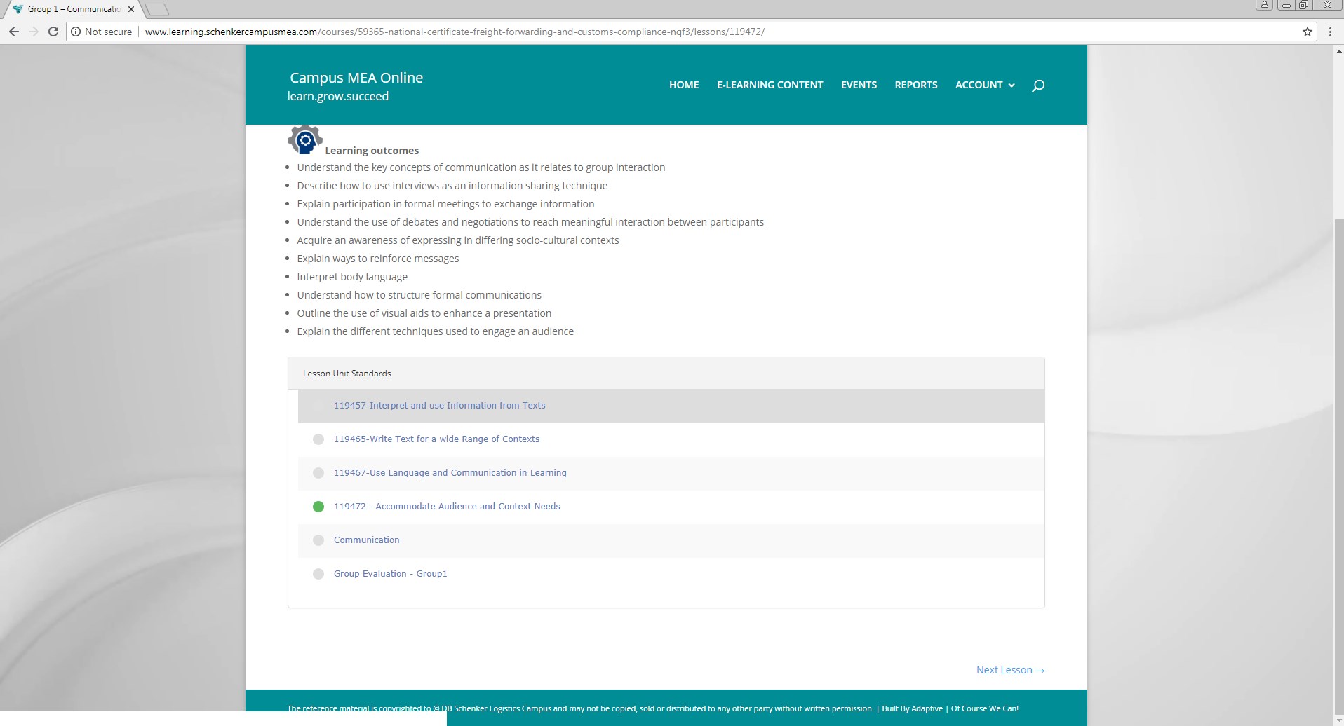
Task: Open the REPORTS menu item
Action: [915, 85]
